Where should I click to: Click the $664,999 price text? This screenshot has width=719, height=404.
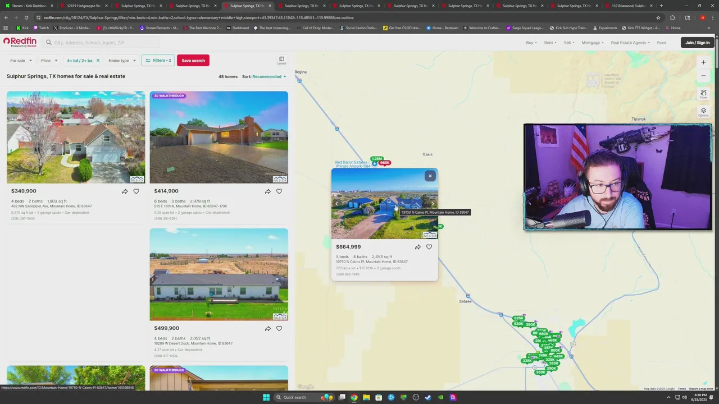tap(348, 247)
